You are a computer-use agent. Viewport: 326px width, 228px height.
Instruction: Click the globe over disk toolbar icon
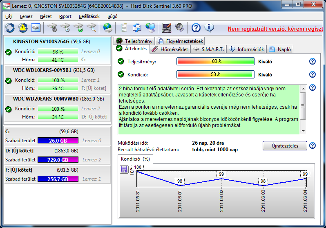click(107, 28)
